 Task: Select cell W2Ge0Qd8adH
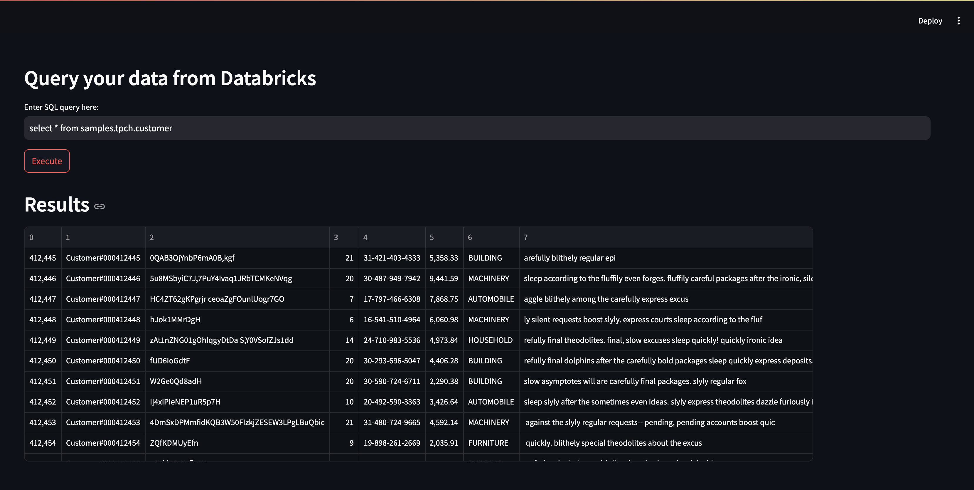point(237,381)
